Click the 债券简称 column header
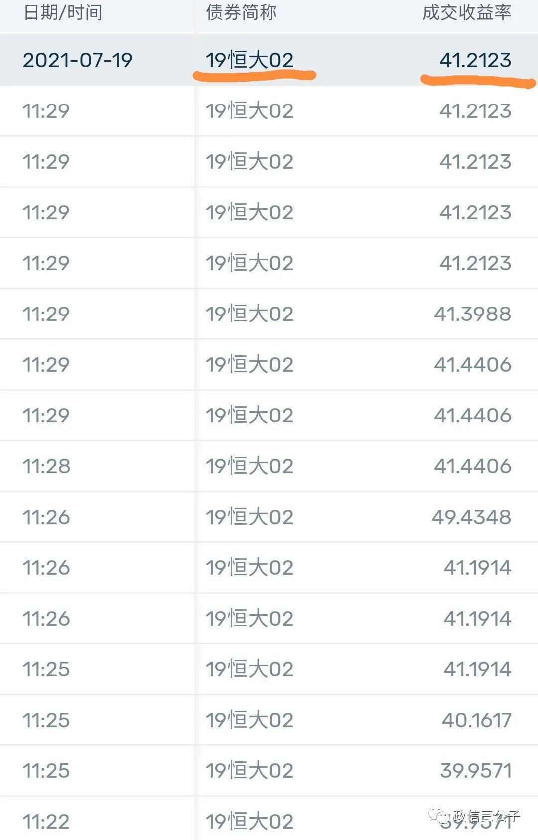Viewport: 538px width, 840px height. [241, 12]
